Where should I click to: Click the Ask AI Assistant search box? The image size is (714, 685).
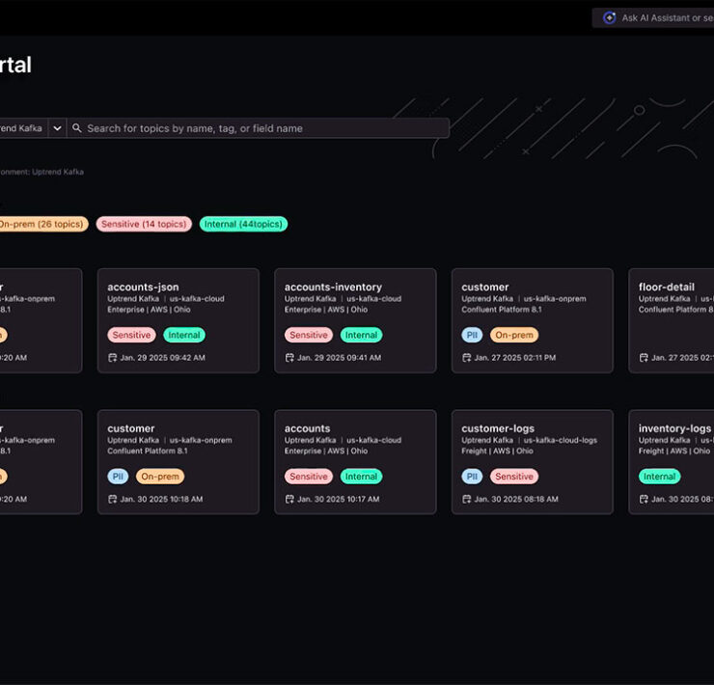[653, 17]
